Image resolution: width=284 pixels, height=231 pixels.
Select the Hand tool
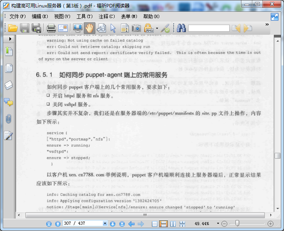pos(89,28)
